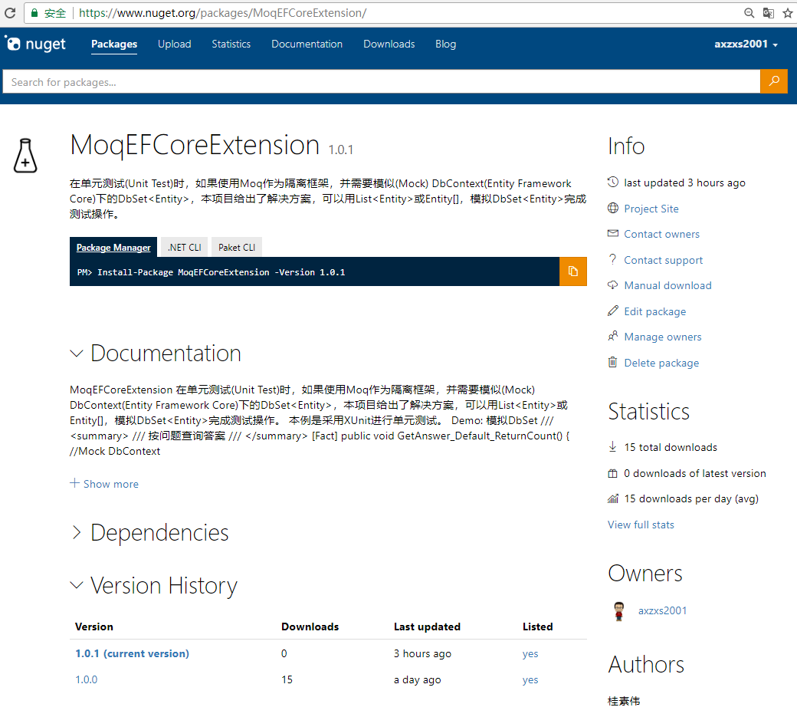Click the nuget logo to go home
797x717 pixels.
pos(35,44)
